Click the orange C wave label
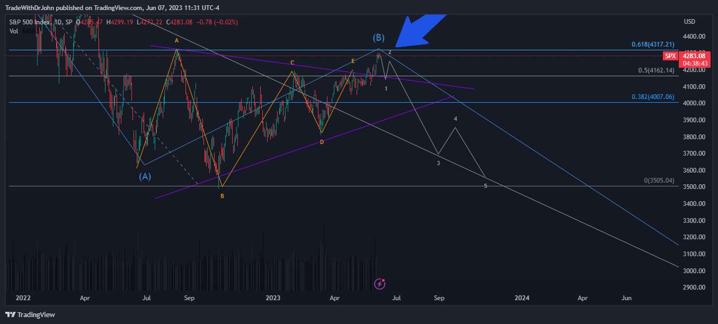This screenshot has height=324, width=718. pos(292,62)
